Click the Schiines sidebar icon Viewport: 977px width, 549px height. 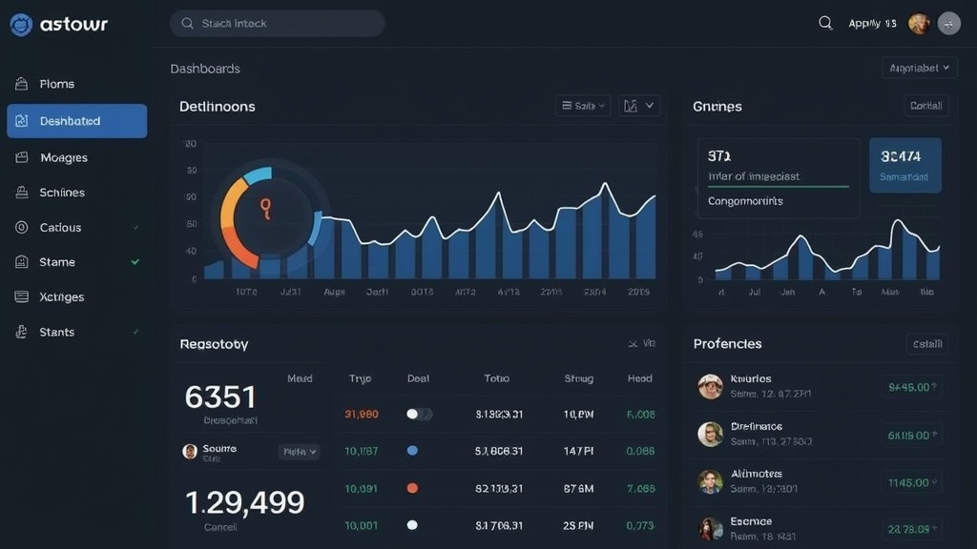[x=22, y=193]
